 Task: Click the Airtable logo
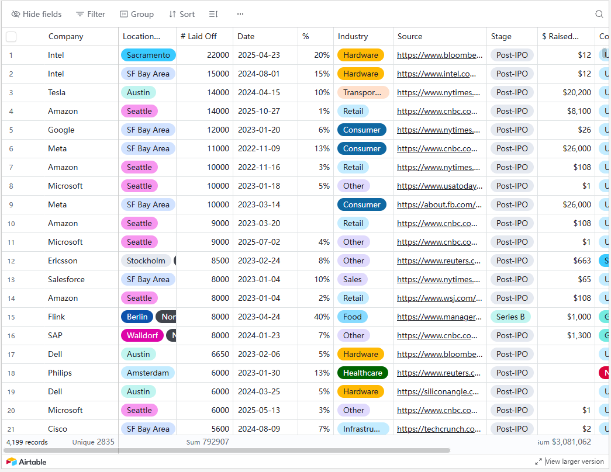click(x=26, y=462)
